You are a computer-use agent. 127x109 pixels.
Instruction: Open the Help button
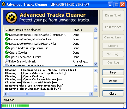(113, 72)
